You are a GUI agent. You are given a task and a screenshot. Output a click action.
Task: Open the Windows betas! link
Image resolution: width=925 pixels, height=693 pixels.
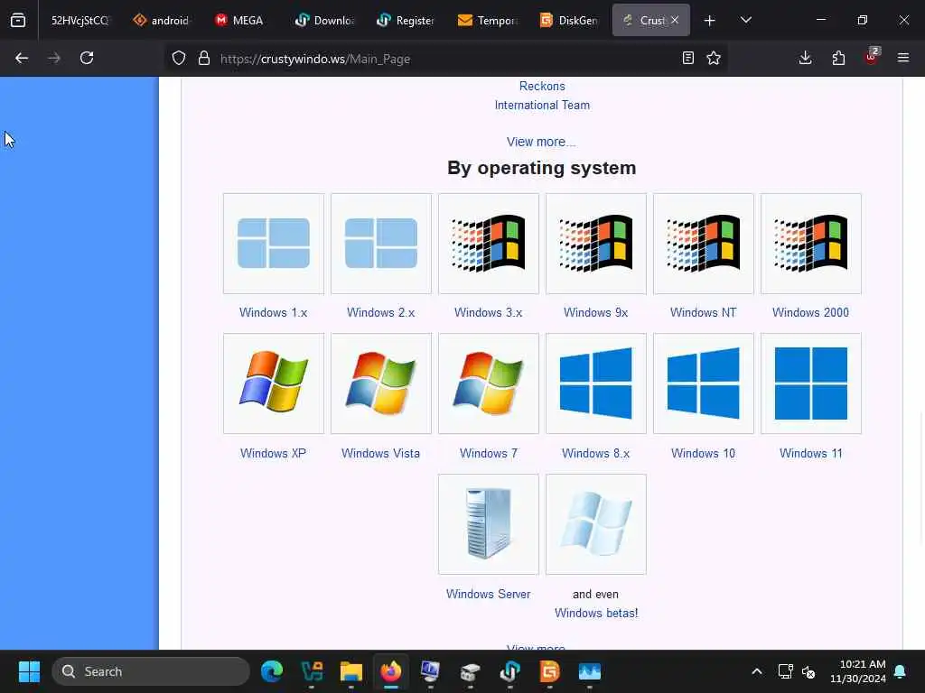tap(596, 613)
